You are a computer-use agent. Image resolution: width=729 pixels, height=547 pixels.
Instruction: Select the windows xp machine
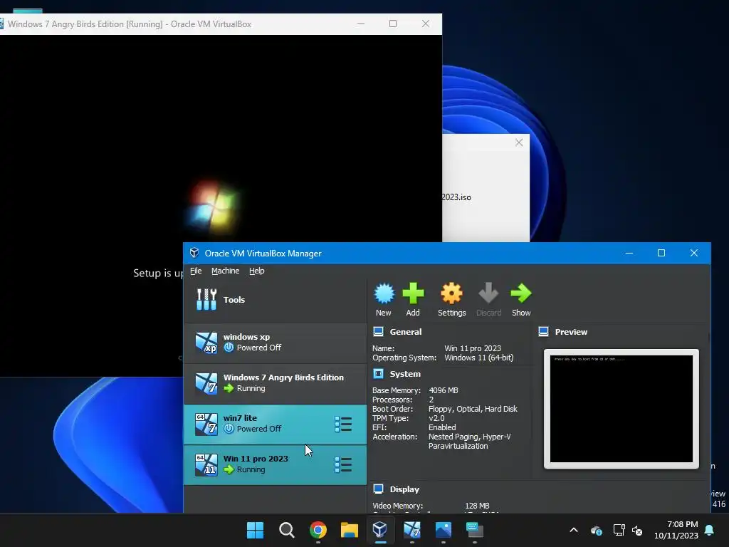(276, 343)
